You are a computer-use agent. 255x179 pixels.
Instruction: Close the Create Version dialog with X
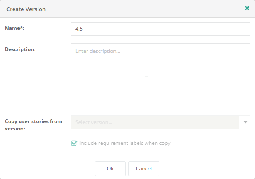coord(247,8)
